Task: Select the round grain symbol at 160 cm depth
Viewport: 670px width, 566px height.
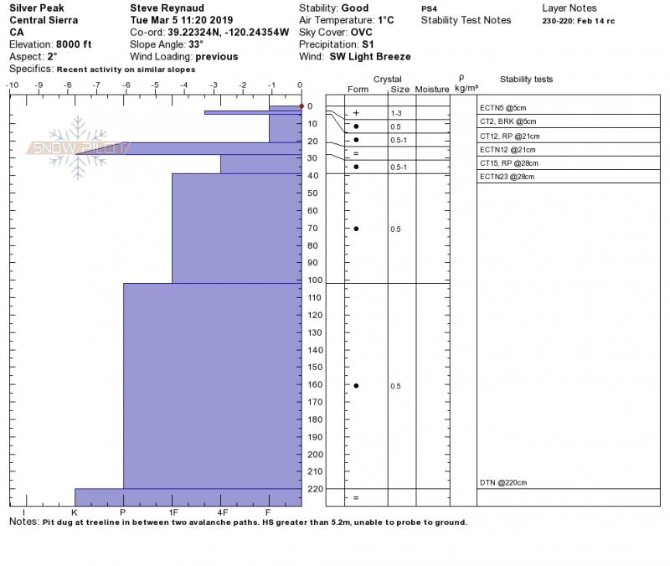Action: tap(356, 386)
